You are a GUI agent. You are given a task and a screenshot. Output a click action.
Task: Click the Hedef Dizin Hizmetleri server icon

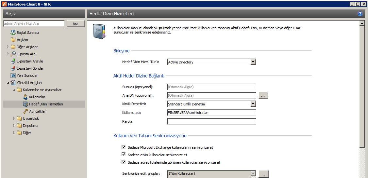point(25,104)
